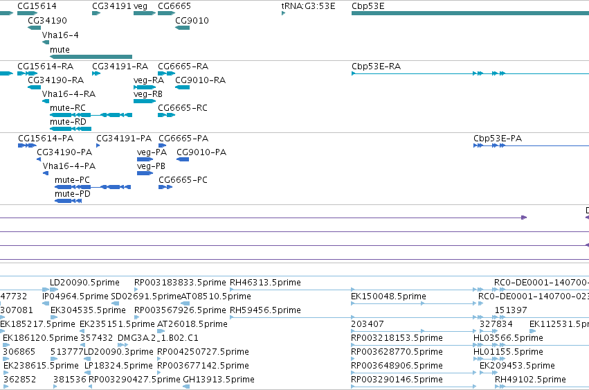Viewport: 589px width, 390px height.
Task: Click the Vha16-4 gene label
Action: pos(60,35)
